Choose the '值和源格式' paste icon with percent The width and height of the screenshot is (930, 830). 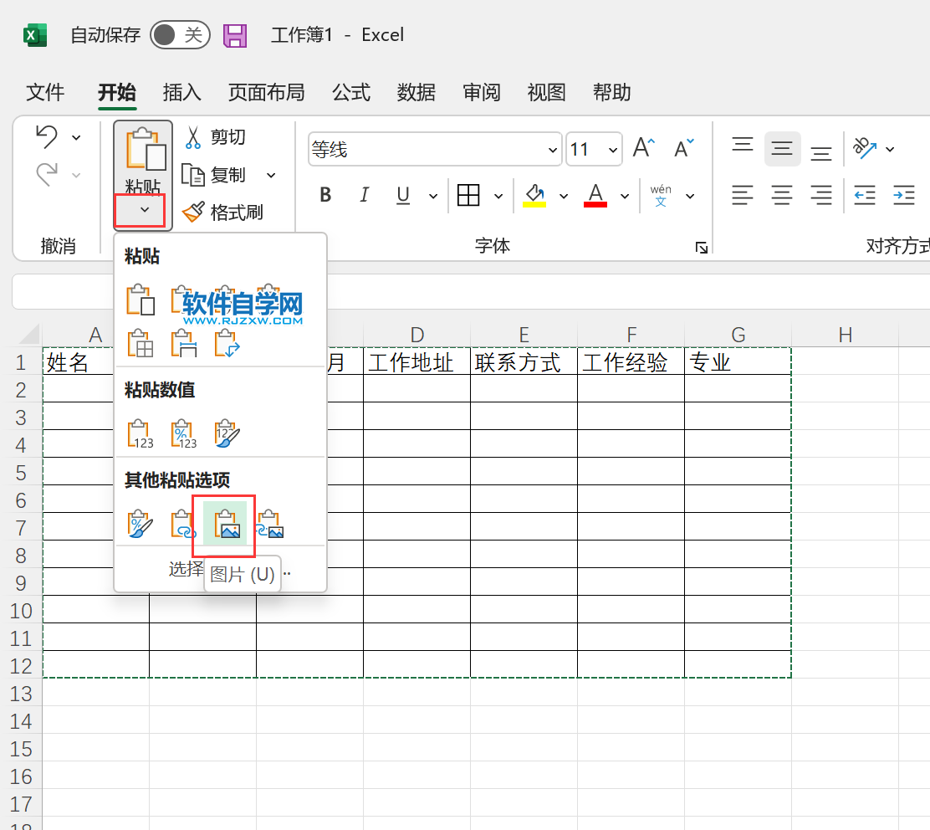pos(183,433)
